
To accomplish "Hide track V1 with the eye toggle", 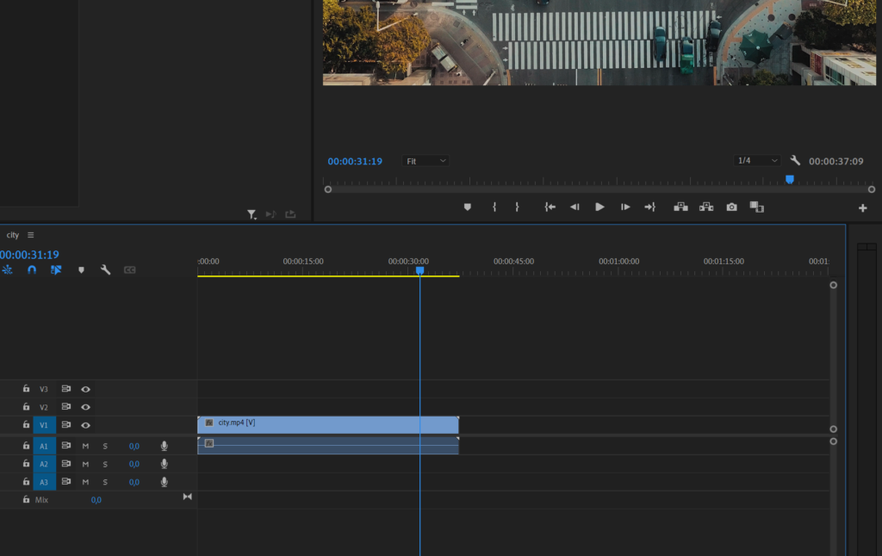I will 85,425.
